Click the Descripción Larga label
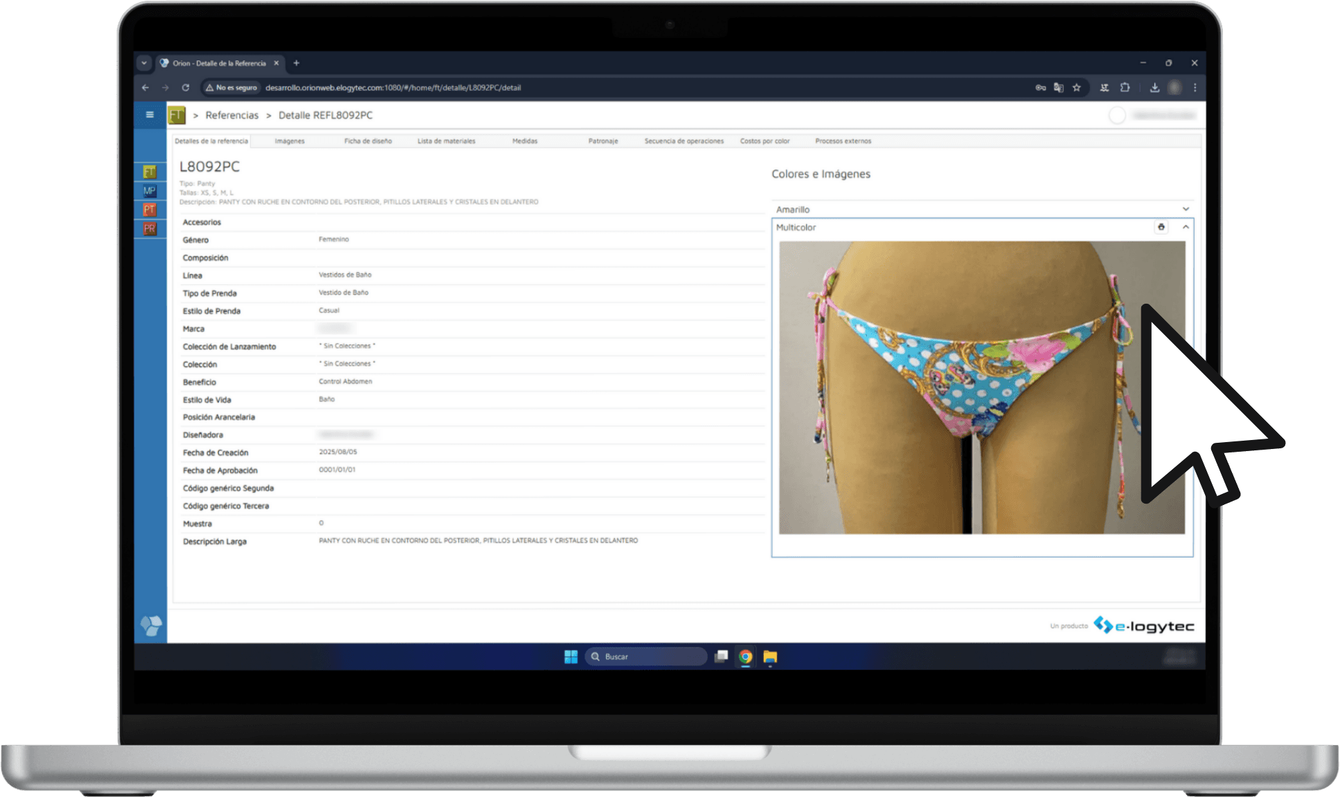Viewport: 1340px width, 797px height. coord(215,542)
